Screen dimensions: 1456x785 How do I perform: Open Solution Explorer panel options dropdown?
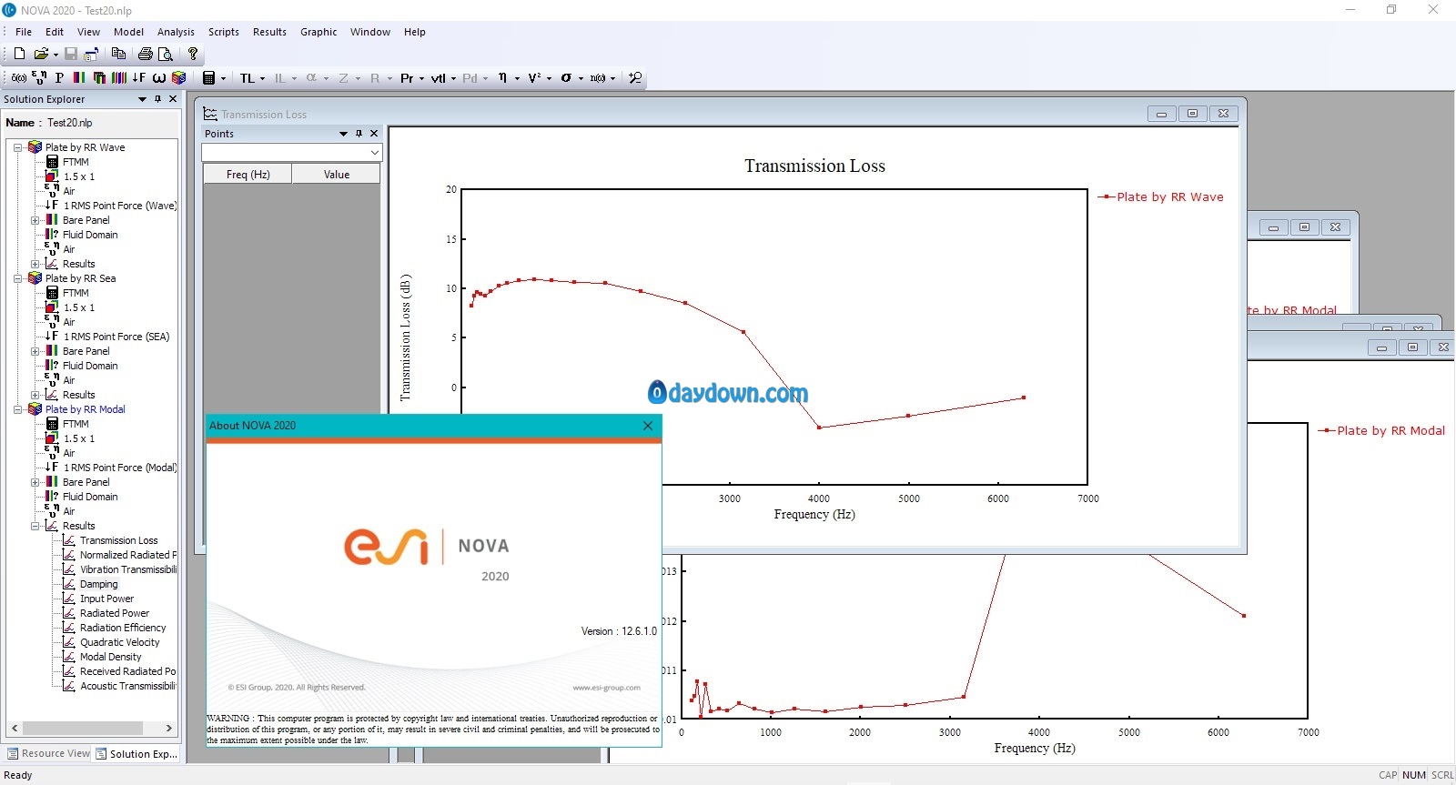142,99
